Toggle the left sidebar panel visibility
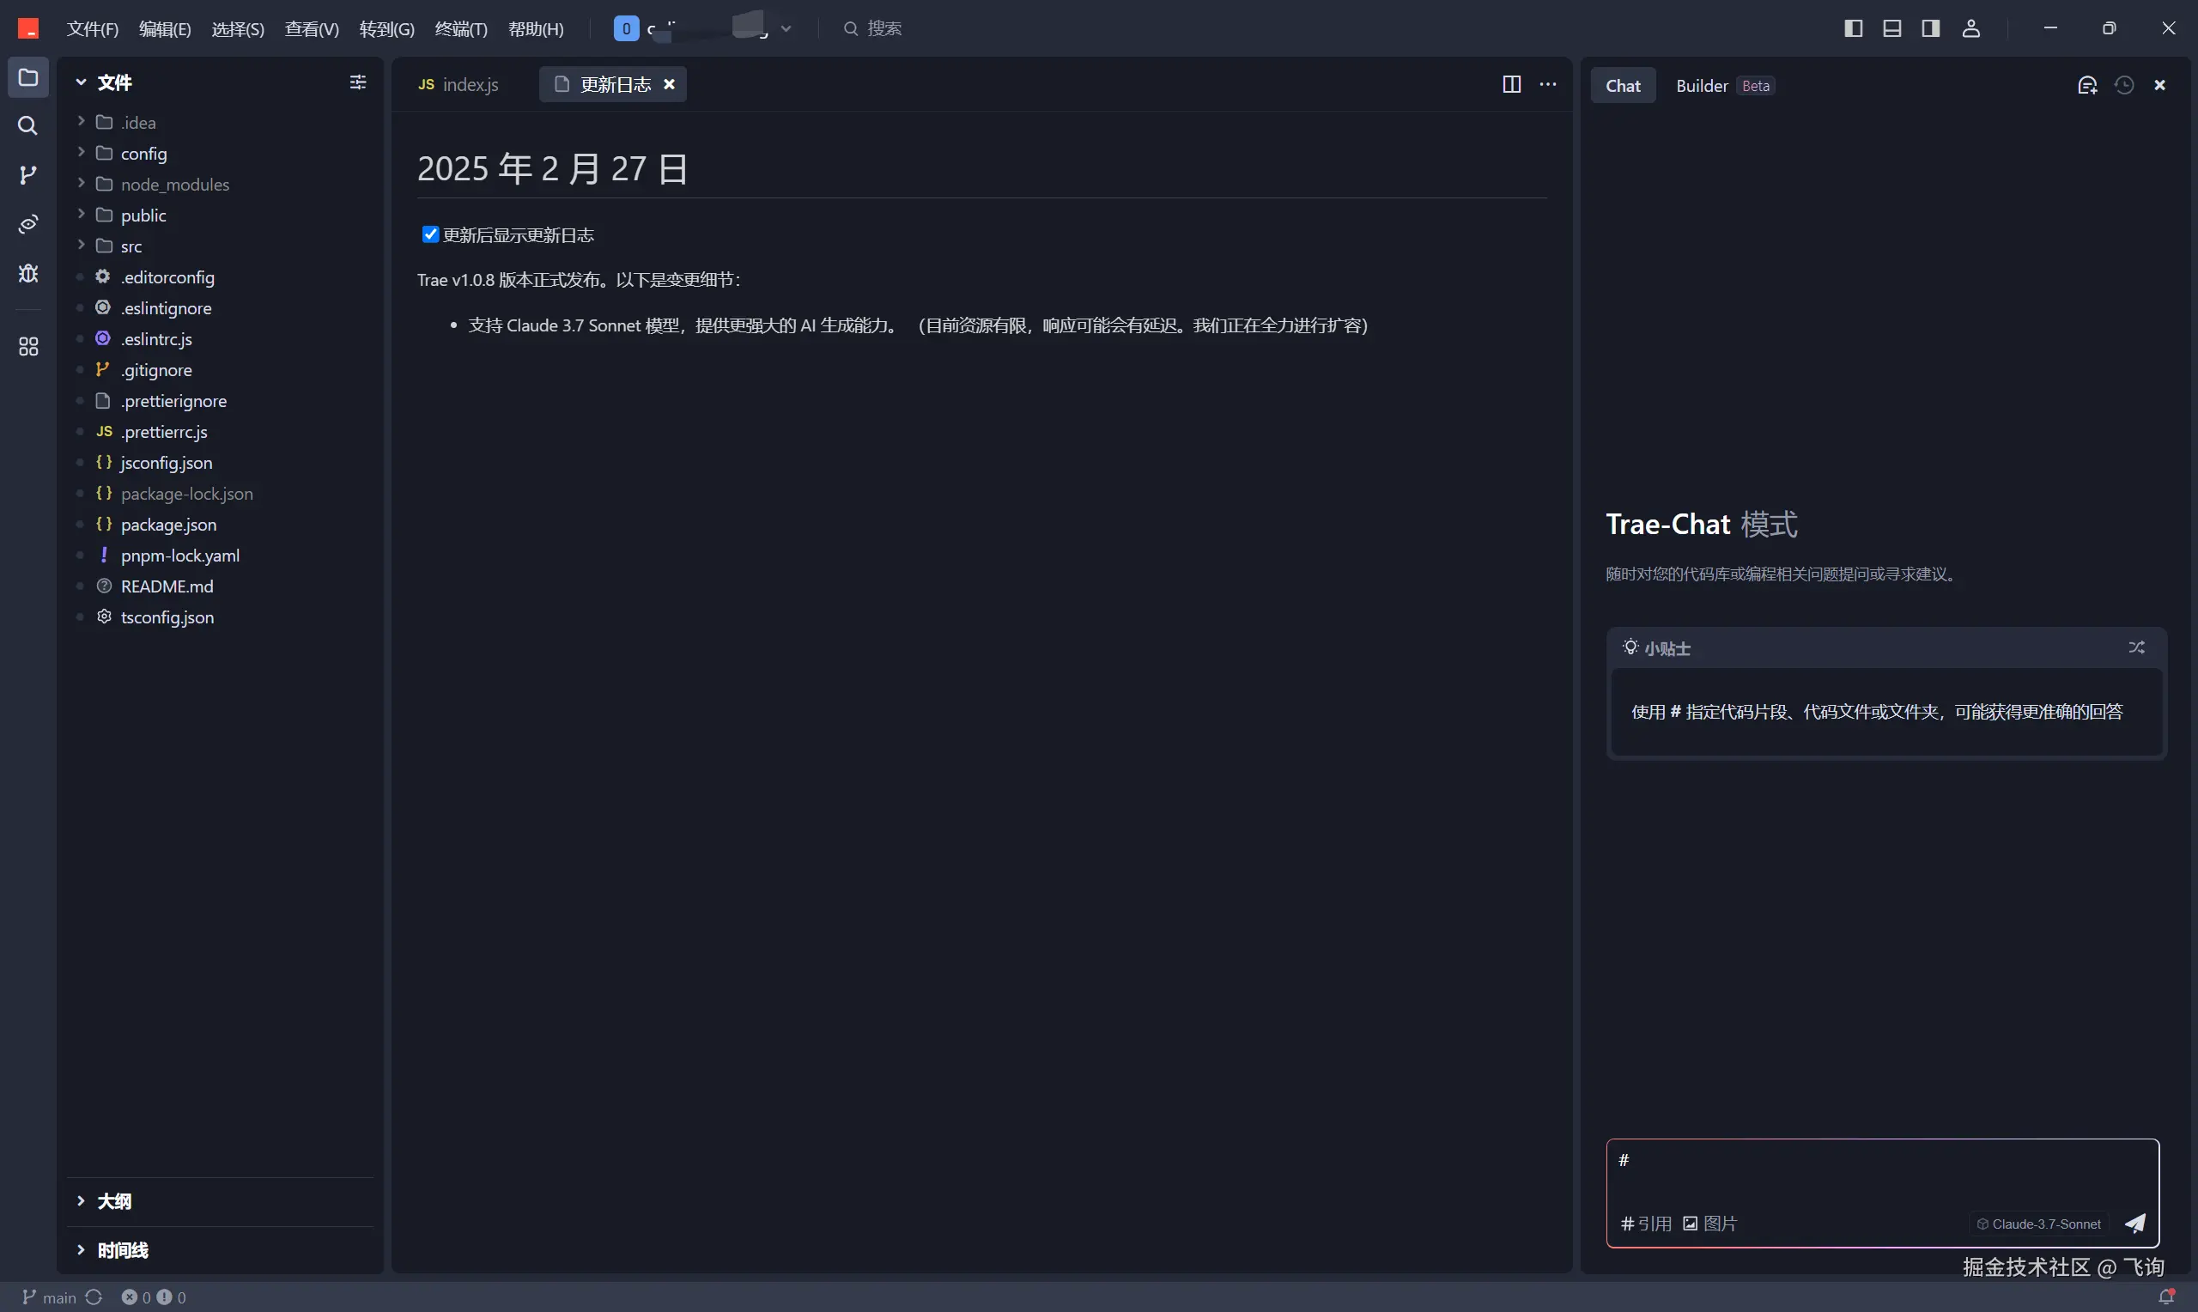Screen dimensions: 2198x1312 click(1853, 28)
